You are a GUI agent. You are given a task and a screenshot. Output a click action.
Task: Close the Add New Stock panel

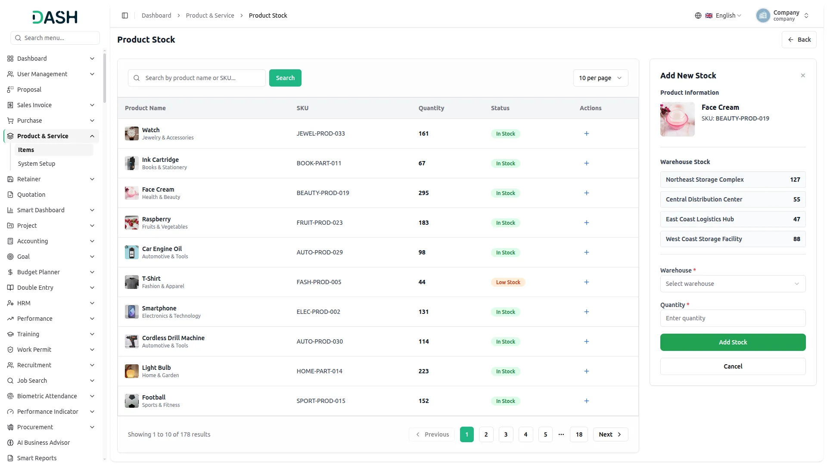pos(803,75)
